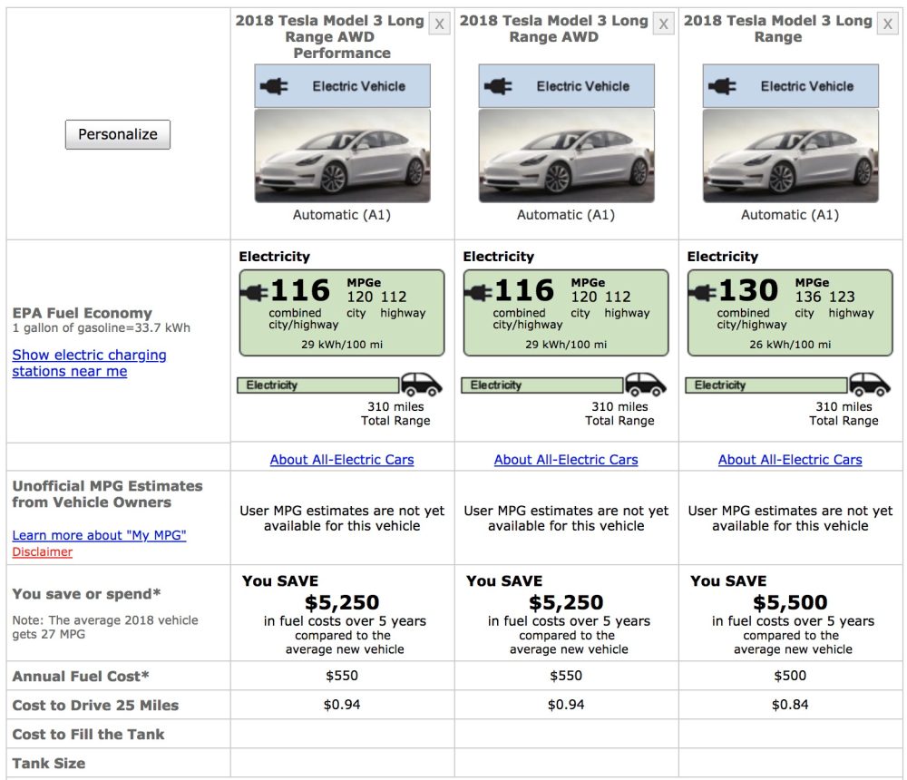Click the Personalize button
The height and width of the screenshot is (780, 907).
[x=117, y=133]
